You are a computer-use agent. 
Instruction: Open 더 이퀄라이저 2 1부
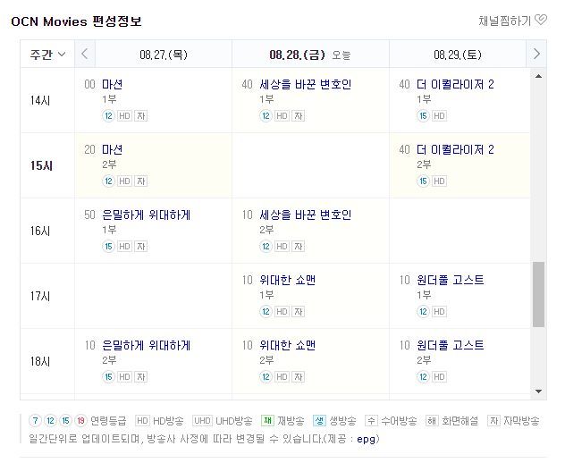pyautogui.click(x=455, y=84)
